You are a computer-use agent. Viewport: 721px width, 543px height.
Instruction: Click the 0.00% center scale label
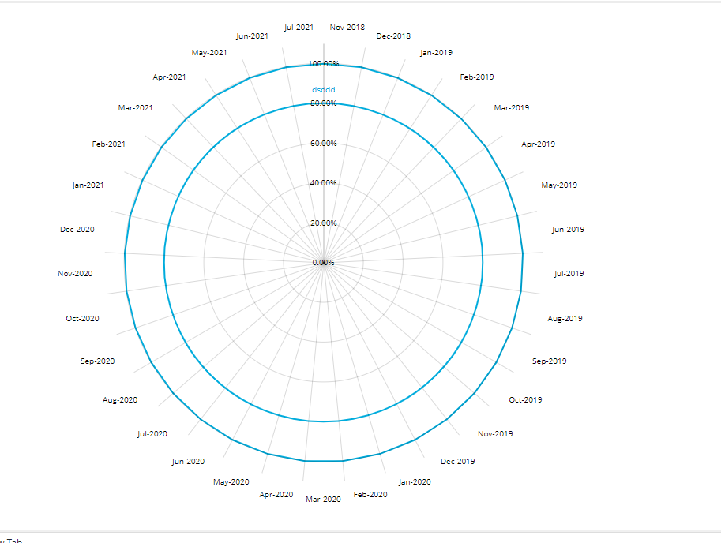click(x=323, y=263)
